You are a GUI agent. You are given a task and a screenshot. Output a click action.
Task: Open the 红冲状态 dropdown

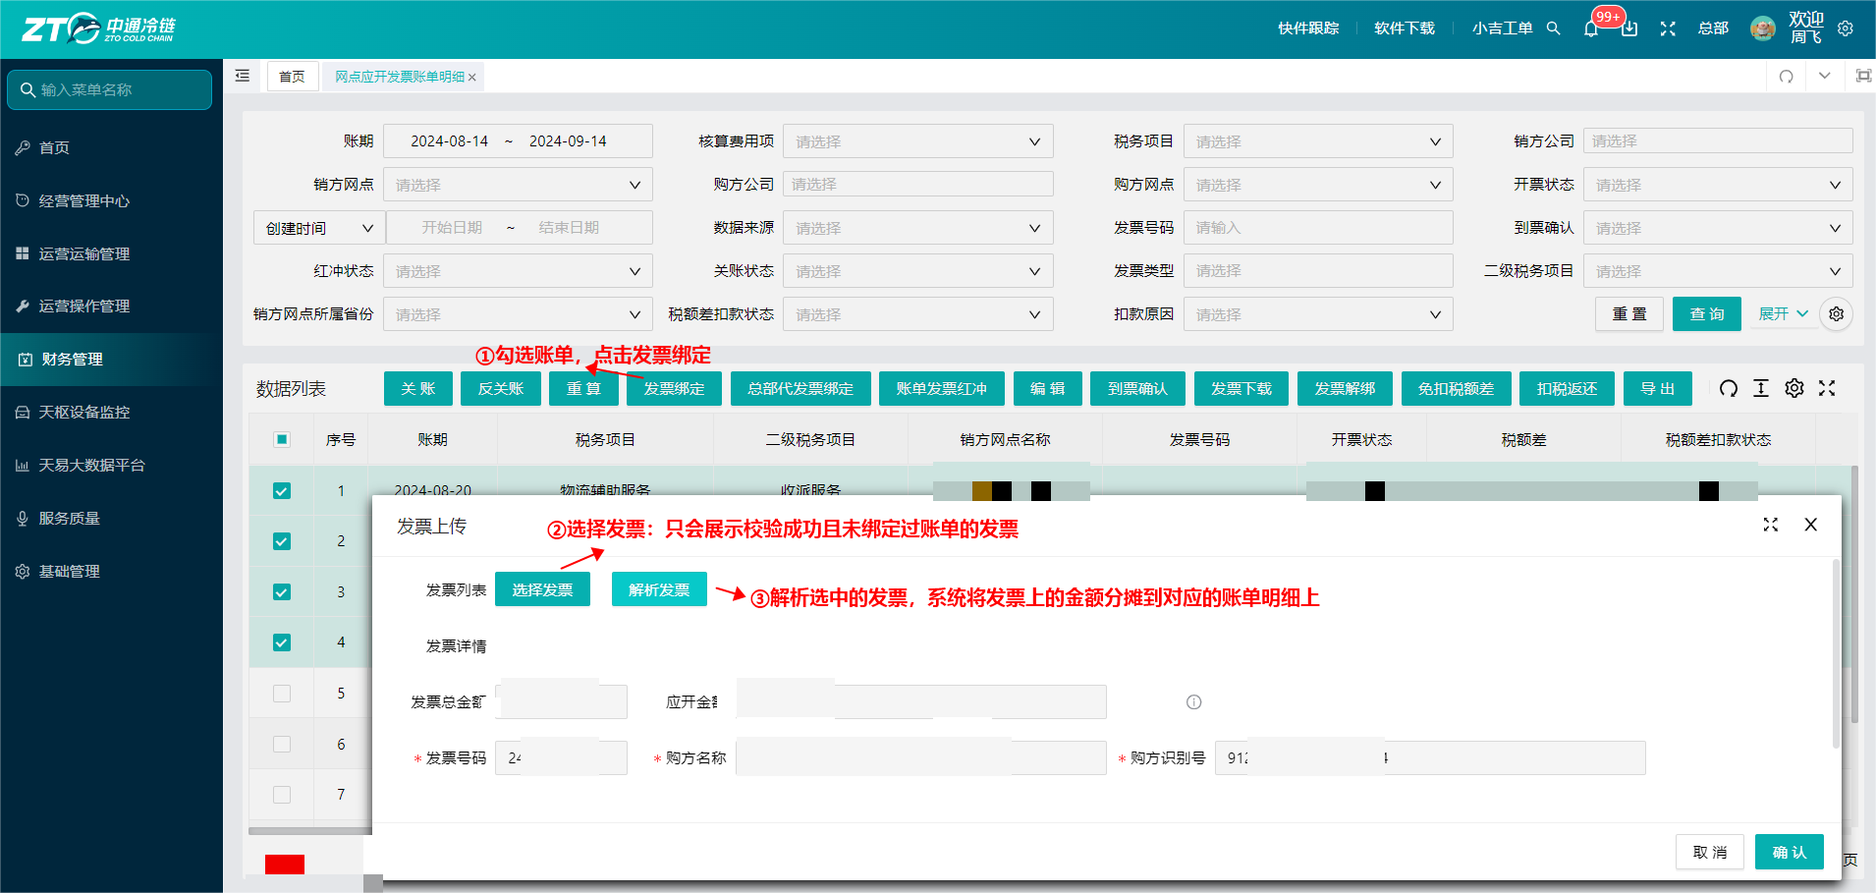[x=518, y=271]
